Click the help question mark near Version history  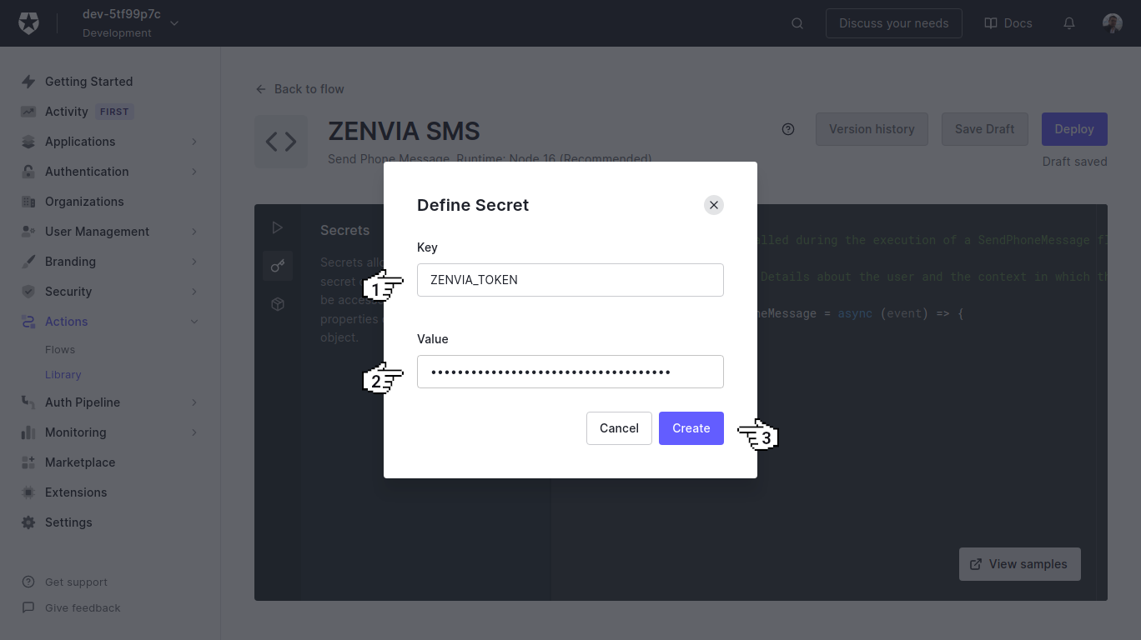(787, 129)
